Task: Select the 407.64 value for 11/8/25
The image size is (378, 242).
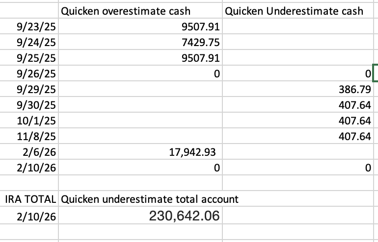Action: coord(297,136)
